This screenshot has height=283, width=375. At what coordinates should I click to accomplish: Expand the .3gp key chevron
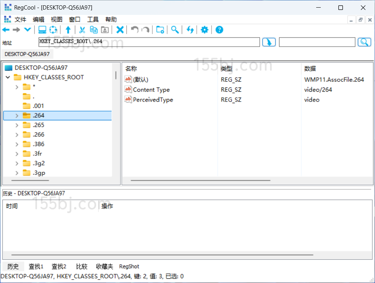17,173
